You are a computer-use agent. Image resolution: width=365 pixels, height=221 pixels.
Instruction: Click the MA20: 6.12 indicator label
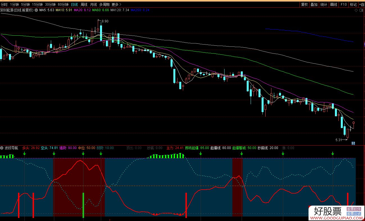pyautogui.click(x=82, y=10)
